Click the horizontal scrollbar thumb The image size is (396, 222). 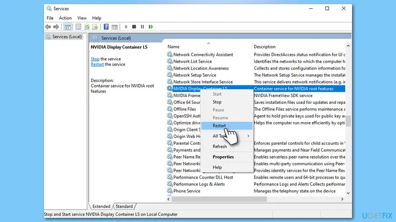pyautogui.click(x=219, y=199)
